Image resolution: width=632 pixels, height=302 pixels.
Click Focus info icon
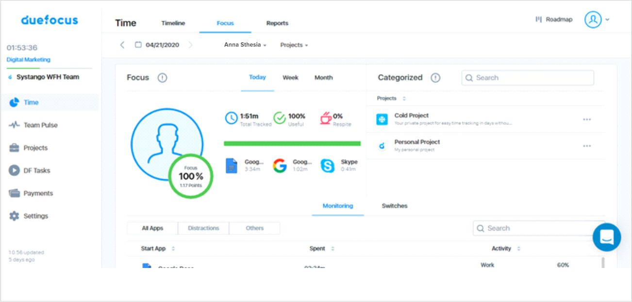click(x=162, y=78)
